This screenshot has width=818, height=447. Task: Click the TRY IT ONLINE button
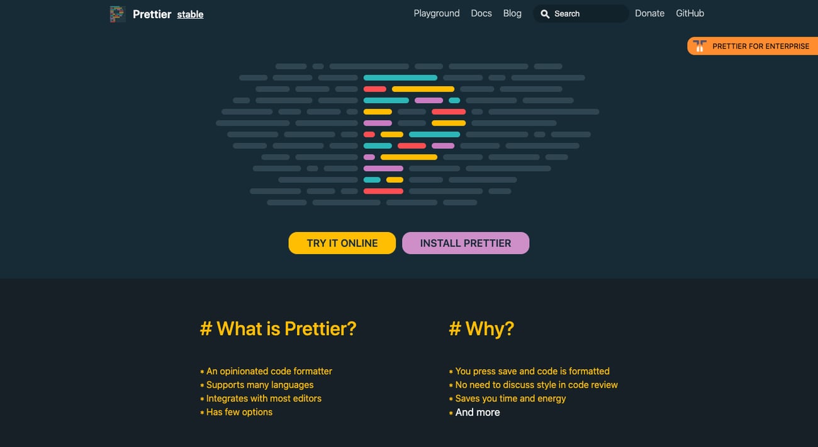pyautogui.click(x=342, y=243)
